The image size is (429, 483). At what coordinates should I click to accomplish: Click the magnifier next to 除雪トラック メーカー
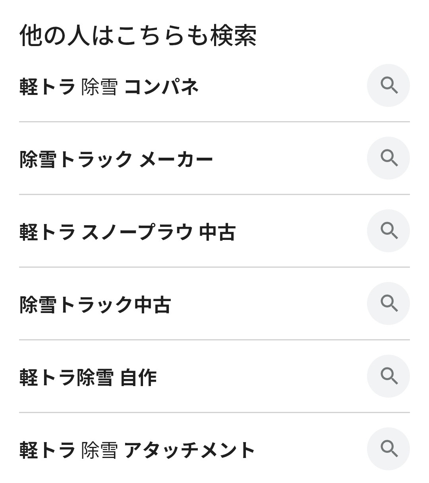pyautogui.click(x=388, y=158)
